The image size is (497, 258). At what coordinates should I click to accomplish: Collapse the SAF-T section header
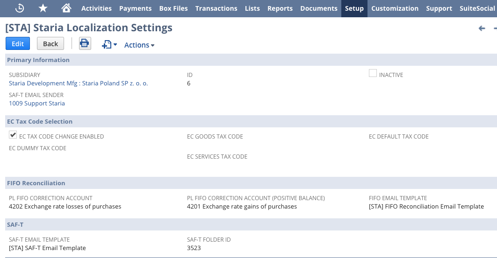coord(251,224)
